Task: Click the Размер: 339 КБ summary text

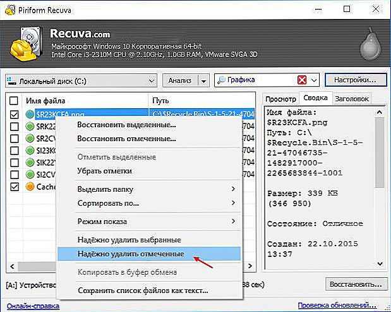Action: pyautogui.click(x=303, y=194)
